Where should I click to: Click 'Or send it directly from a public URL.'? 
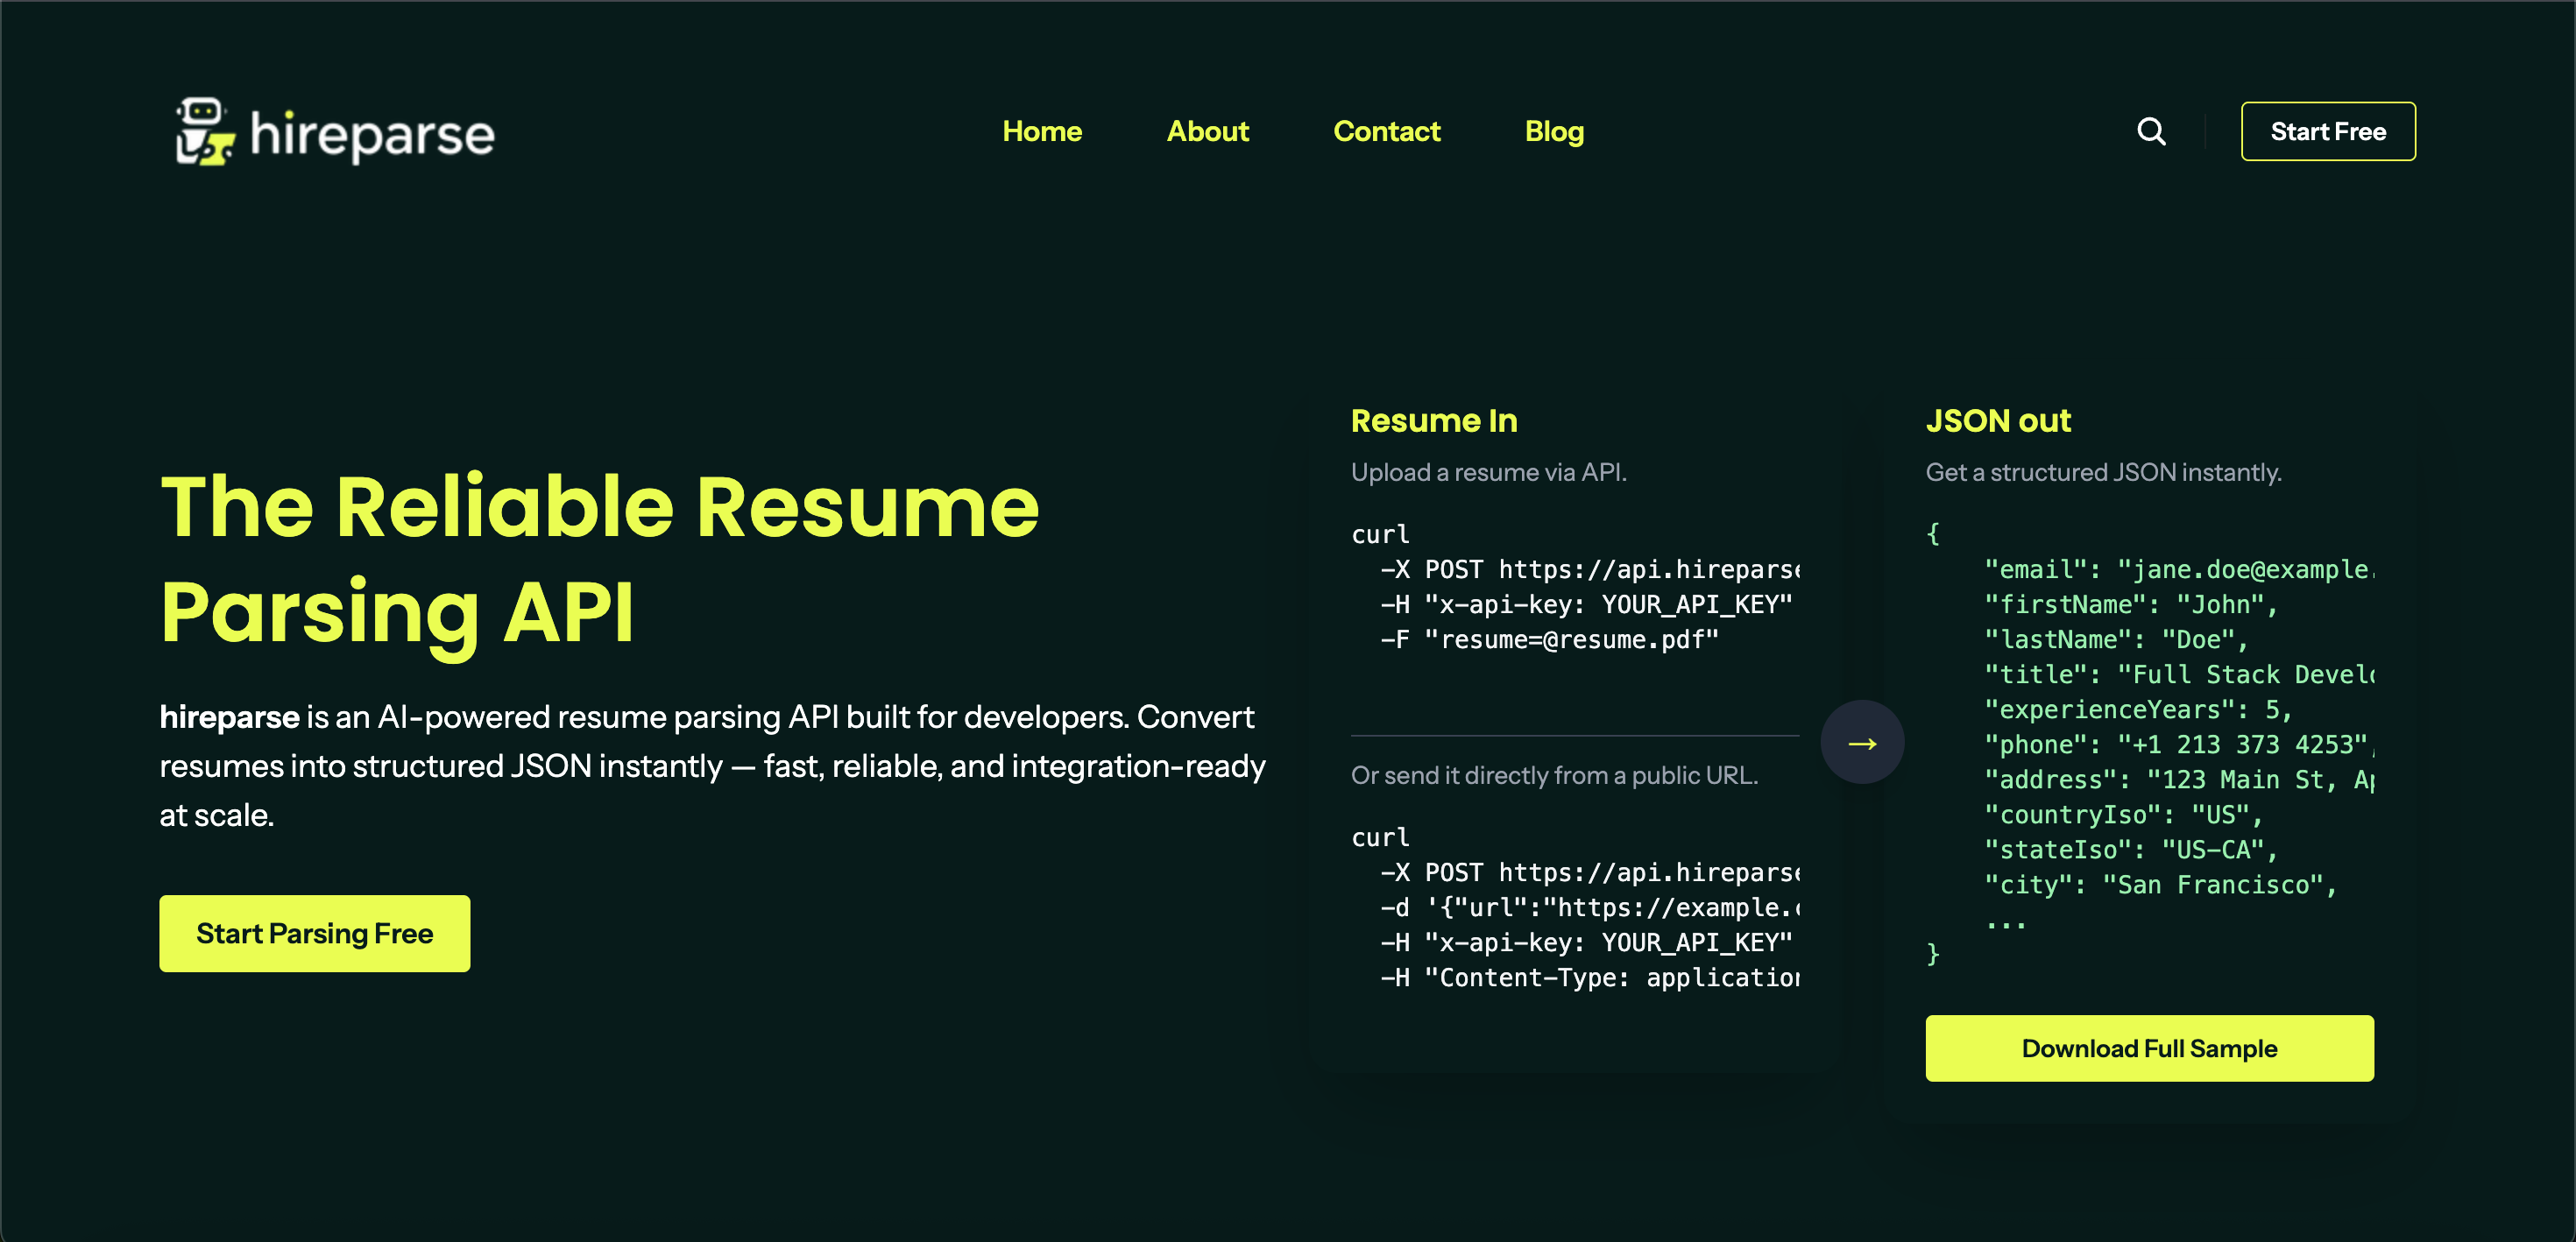(1554, 775)
